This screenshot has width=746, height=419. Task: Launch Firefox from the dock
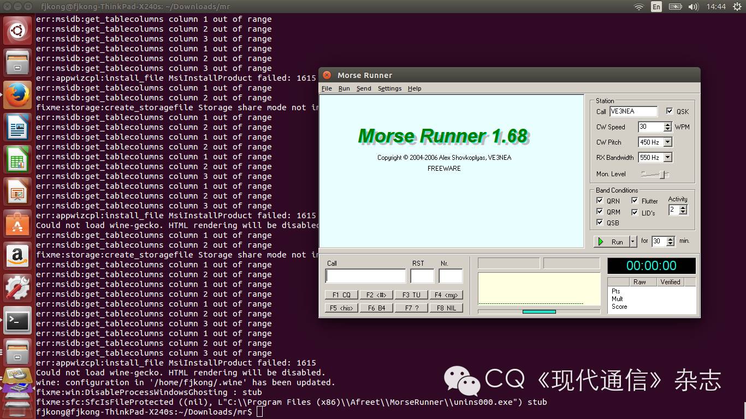(x=17, y=95)
